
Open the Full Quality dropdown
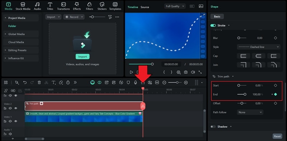[175, 6]
